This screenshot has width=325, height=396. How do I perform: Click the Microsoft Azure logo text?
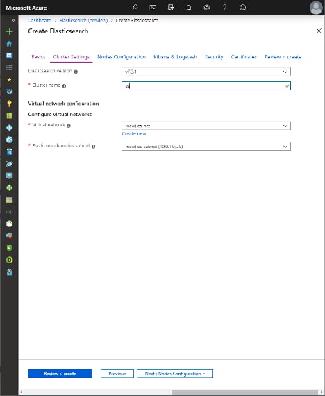click(x=26, y=8)
